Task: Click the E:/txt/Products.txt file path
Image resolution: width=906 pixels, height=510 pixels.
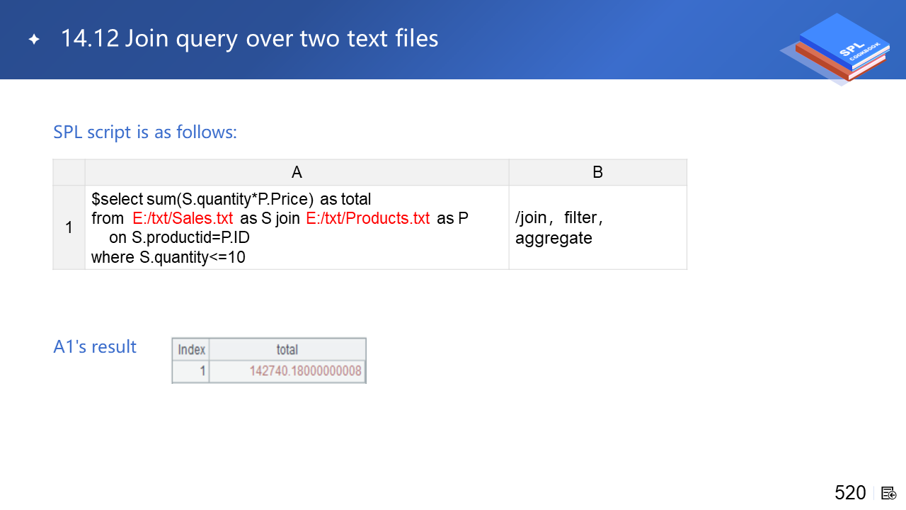Action: coord(367,218)
